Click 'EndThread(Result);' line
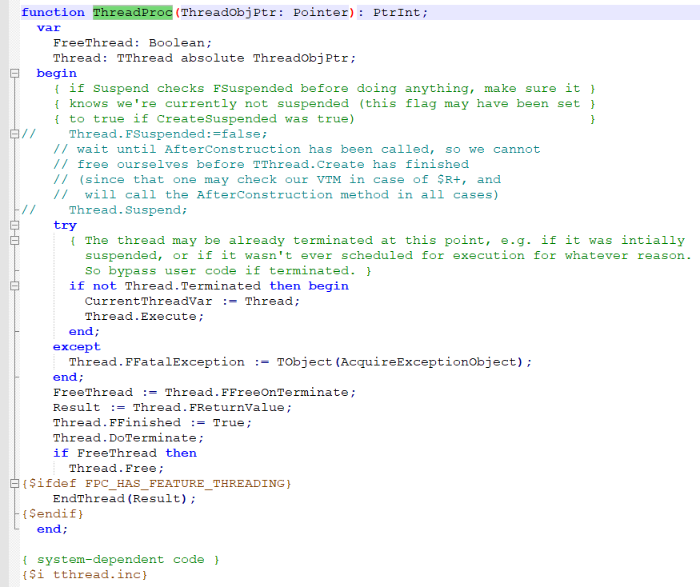This screenshot has width=700, height=587. coord(125,498)
